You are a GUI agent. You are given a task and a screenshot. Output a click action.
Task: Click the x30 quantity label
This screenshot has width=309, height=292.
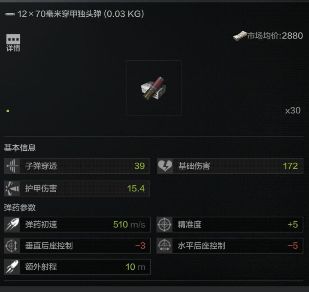(x=293, y=110)
